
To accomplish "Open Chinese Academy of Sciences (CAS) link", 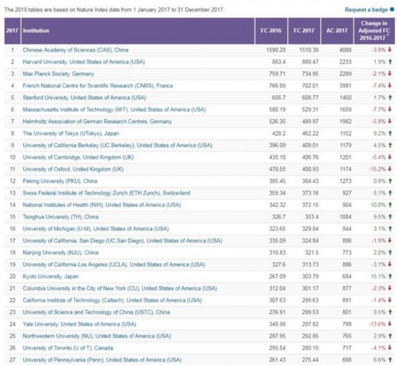I will tap(76, 50).
